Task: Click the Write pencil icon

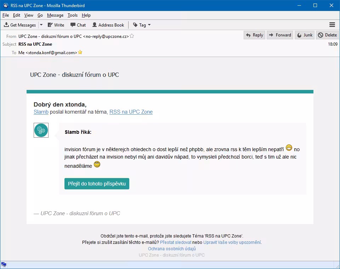Action: point(50,25)
